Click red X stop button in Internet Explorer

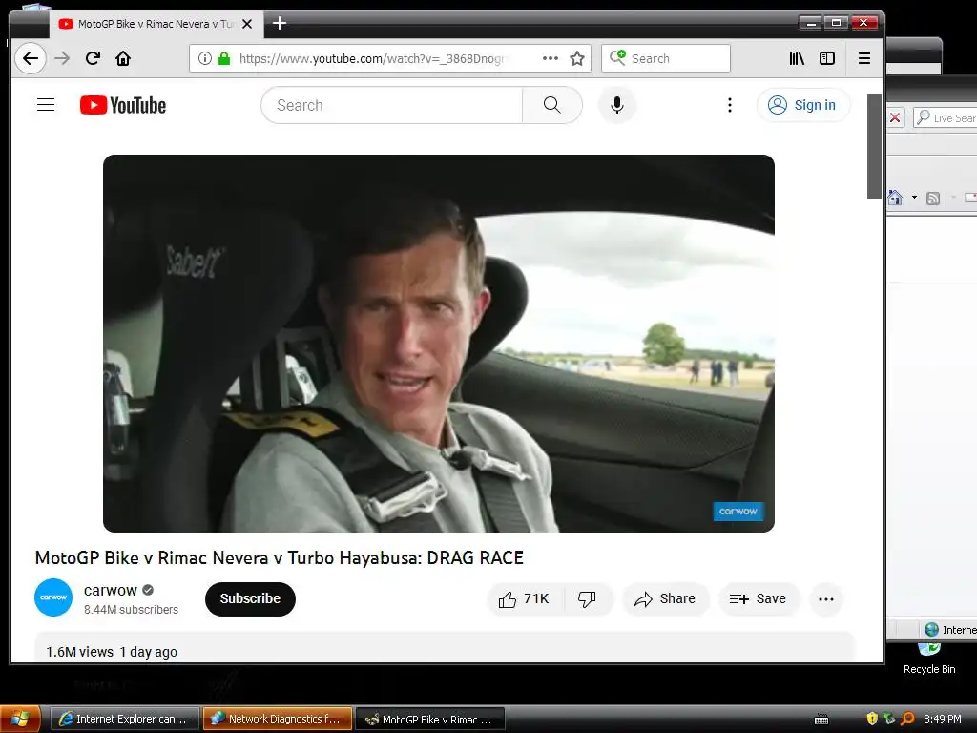pos(895,117)
